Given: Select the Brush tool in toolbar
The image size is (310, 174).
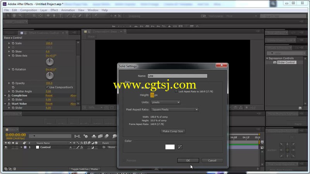Looking at the screenshot, I should coord(68,15).
